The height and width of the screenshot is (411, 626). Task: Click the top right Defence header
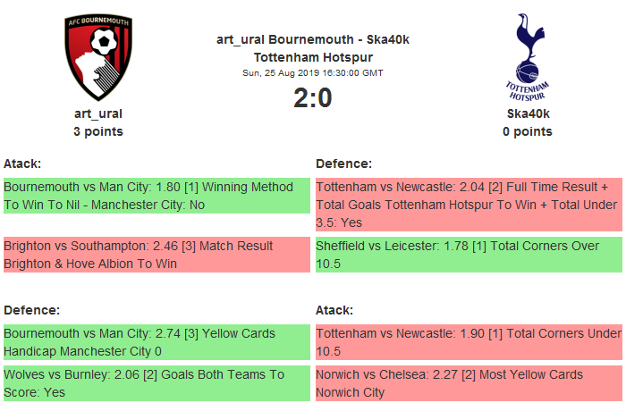343,164
